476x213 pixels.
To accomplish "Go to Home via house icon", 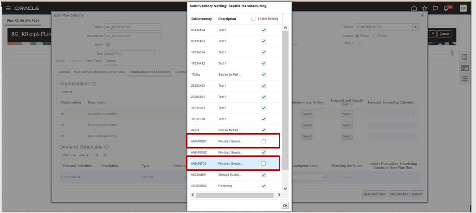I will click(414, 8).
